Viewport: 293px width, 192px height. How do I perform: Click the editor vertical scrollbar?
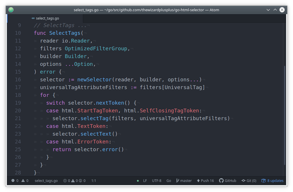click(x=285, y=115)
